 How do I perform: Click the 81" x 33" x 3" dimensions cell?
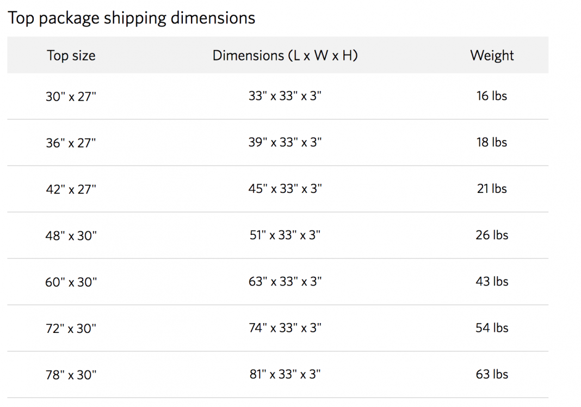pyautogui.click(x=285, y=374)
